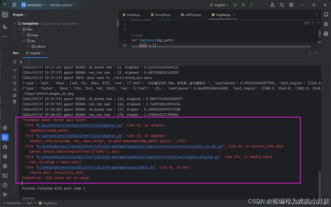Image resolution: width=331 pixels, height=207 pixels.
Task: Open editor tabs options menu
Action: [316, 15]
